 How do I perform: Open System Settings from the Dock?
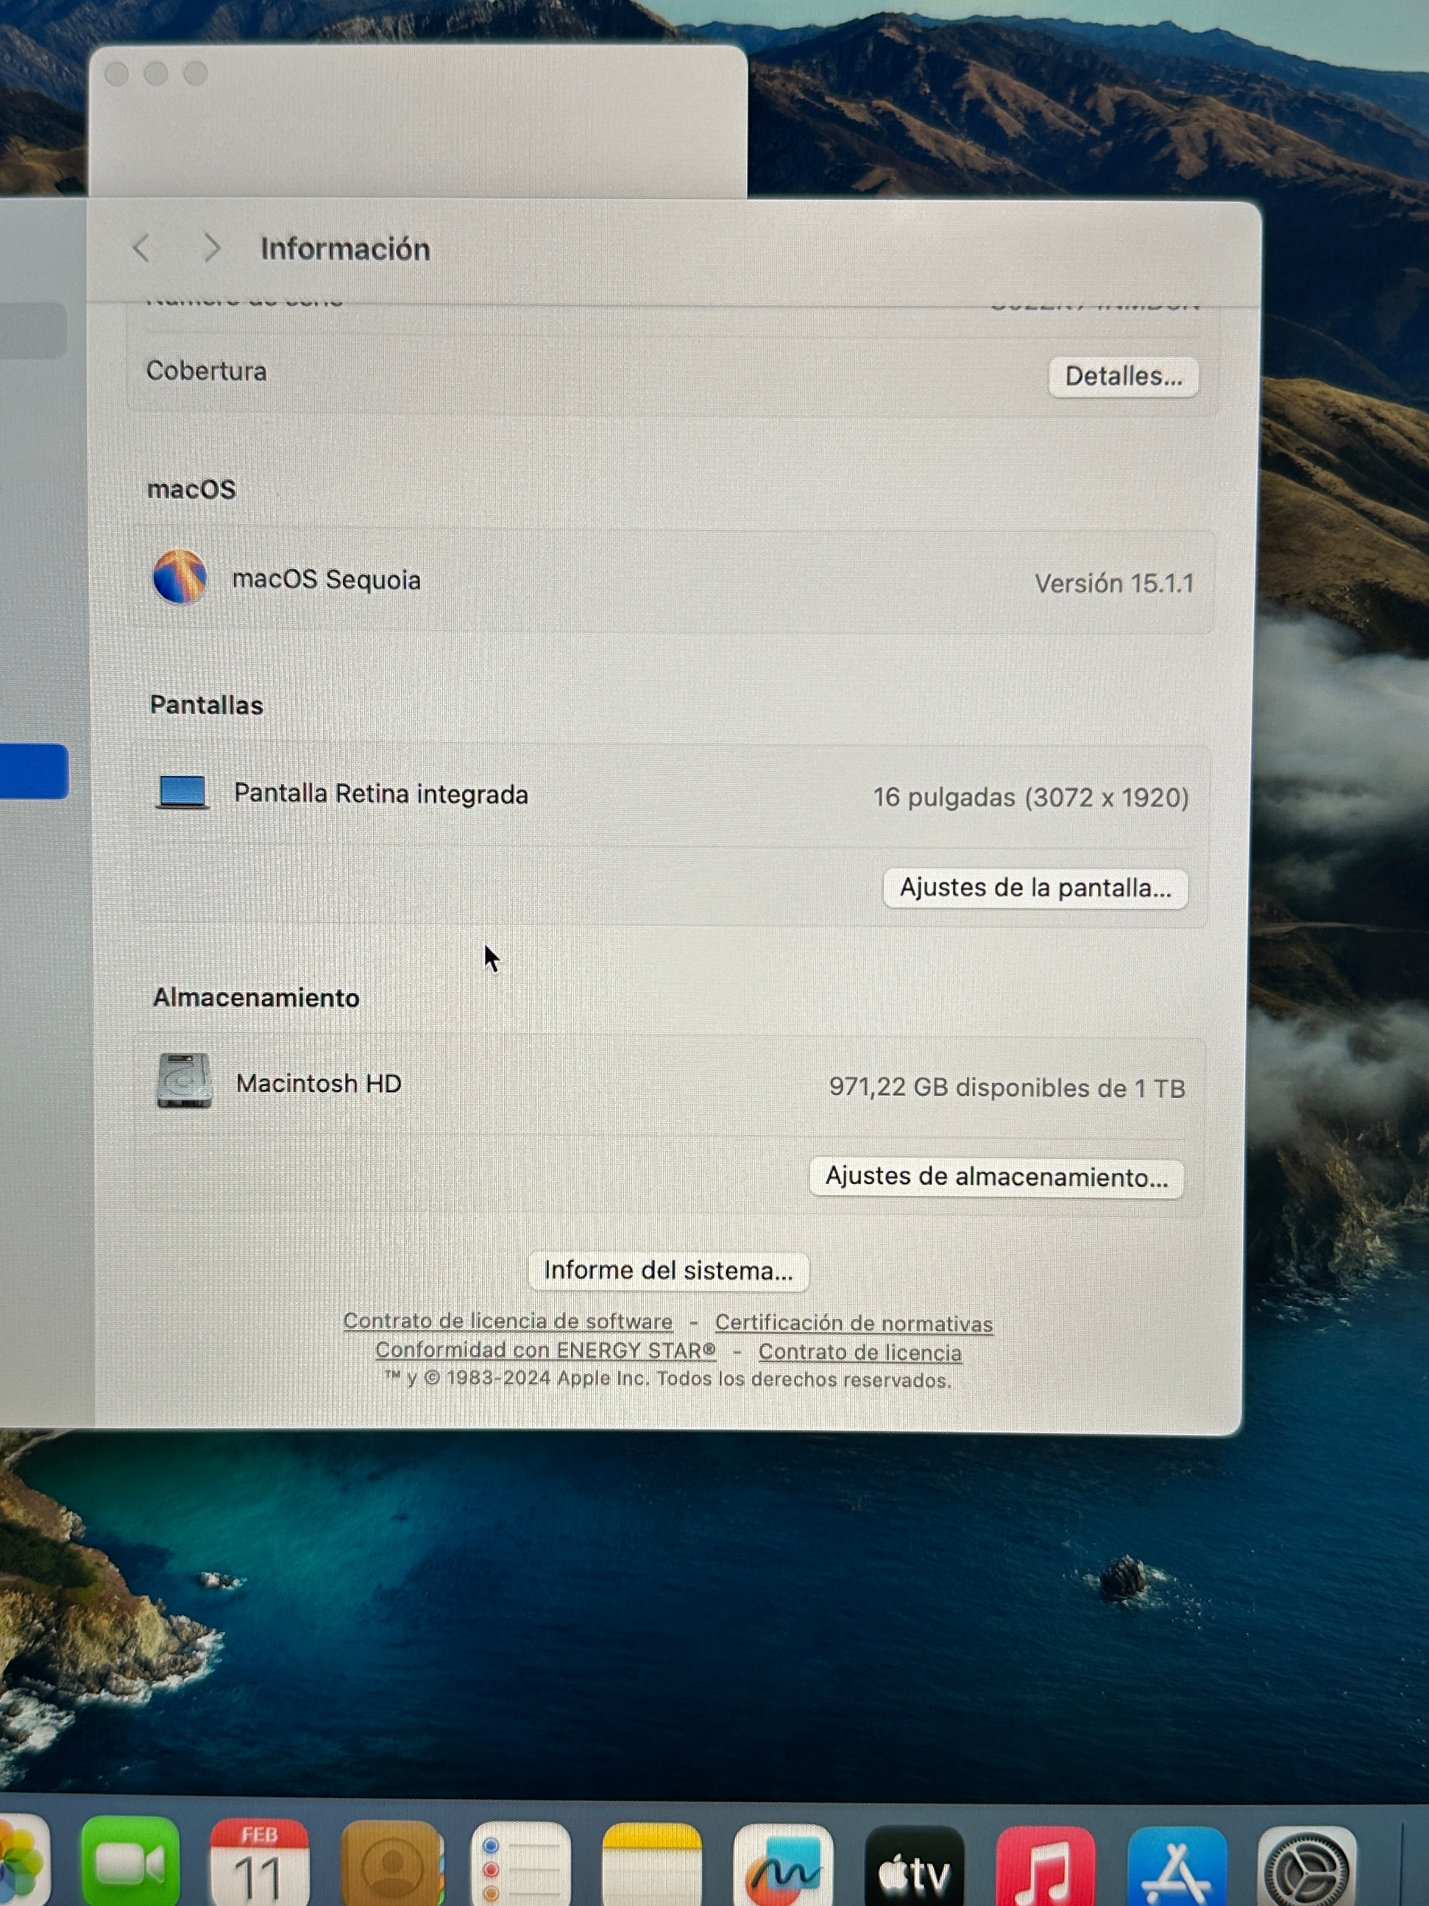[1307, 1866]
